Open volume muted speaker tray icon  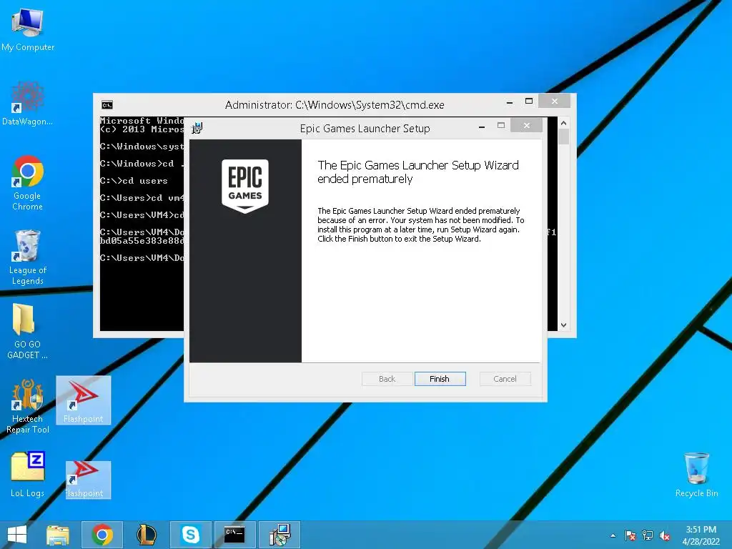coord(665,536)
